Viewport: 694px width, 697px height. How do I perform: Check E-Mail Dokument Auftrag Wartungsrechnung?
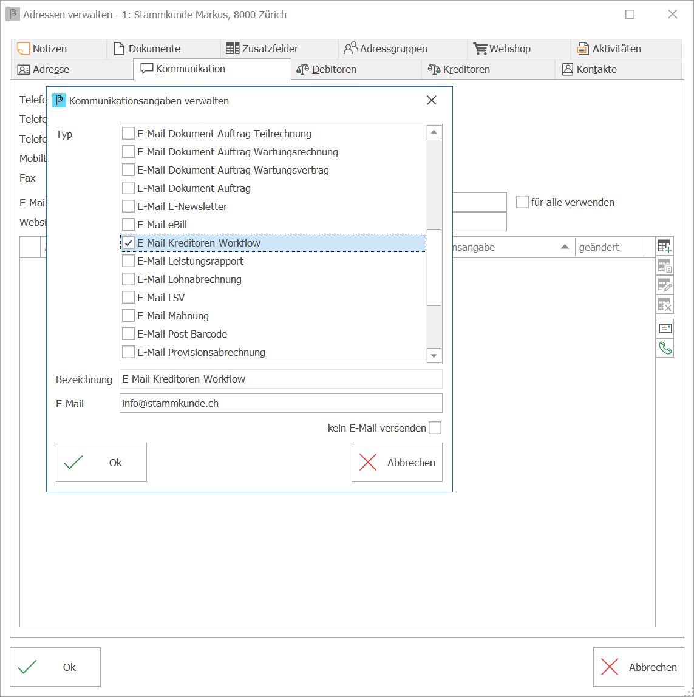(x=129, y=152)
